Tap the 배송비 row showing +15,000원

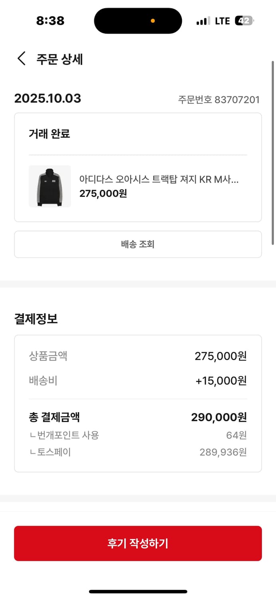[138, 381]
